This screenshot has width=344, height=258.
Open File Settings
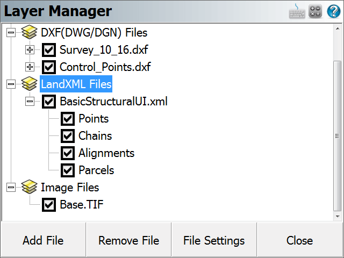[x=214, y=240]
